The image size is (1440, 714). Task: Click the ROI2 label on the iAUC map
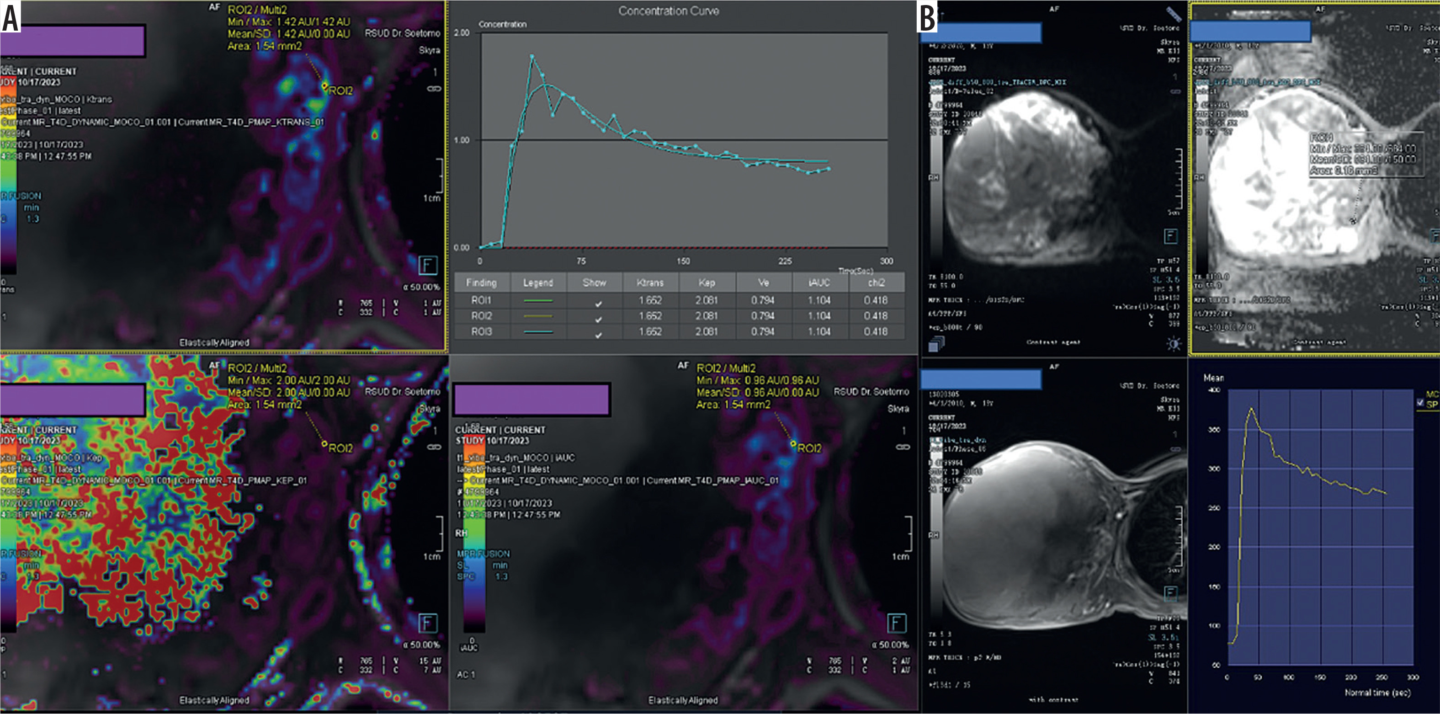point(809,448)
